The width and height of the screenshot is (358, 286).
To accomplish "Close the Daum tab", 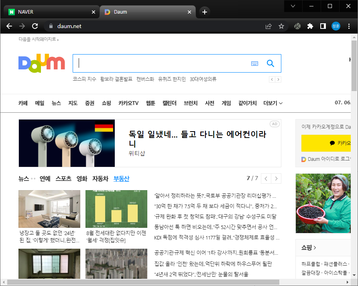I will pyautogui.click(x=189, y=12).
